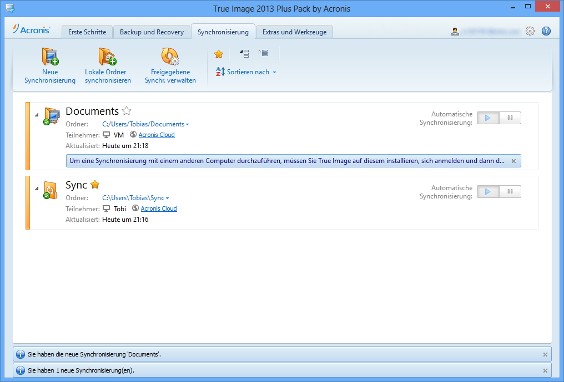This screenshot has height=382, width=564.
Task: Switch to Erste Schritte tab
Action: [87, 32]
